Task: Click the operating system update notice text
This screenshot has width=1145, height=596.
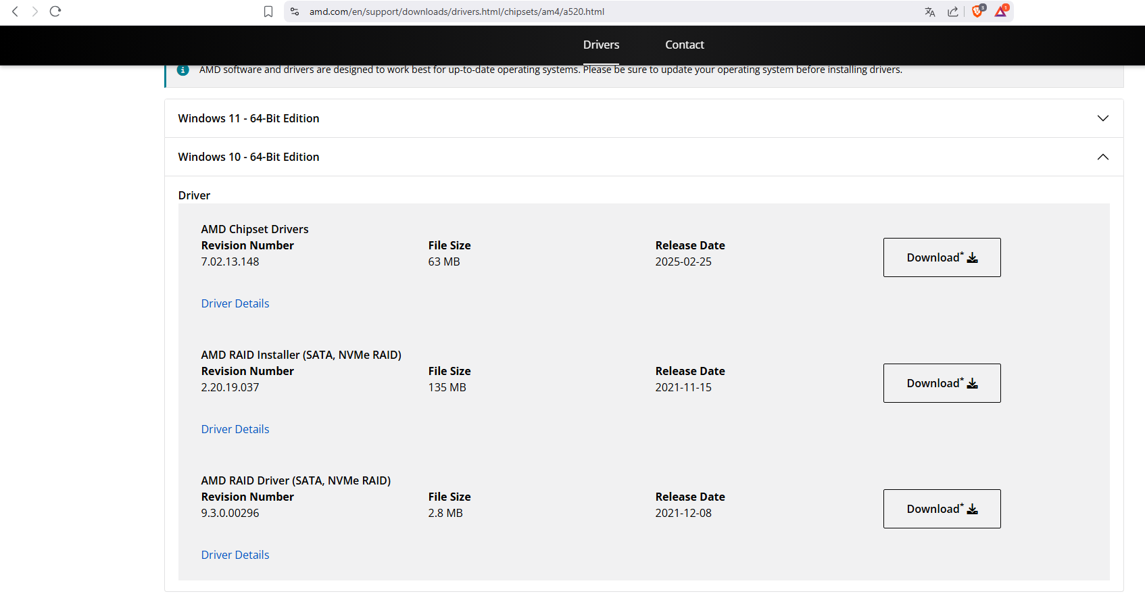Action: pyautogui.click(x=551, y=70)
